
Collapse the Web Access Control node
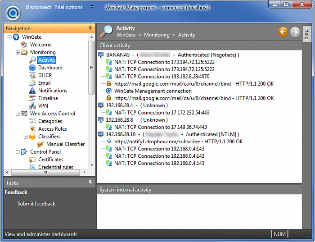tap(18, 114)
